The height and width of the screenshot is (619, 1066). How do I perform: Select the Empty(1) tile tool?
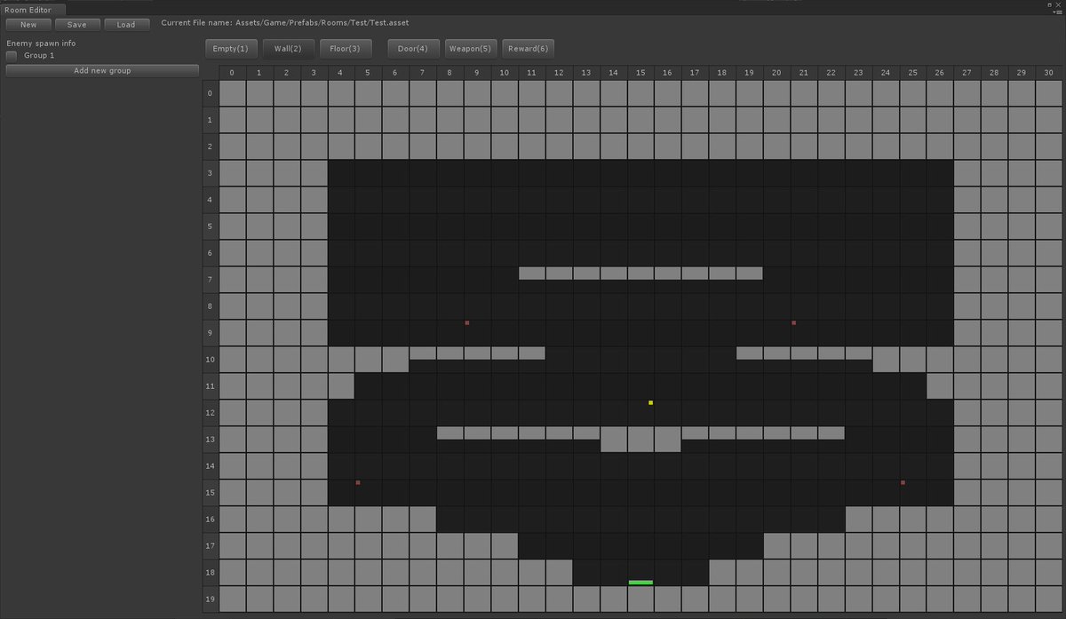tap(231, 49)
